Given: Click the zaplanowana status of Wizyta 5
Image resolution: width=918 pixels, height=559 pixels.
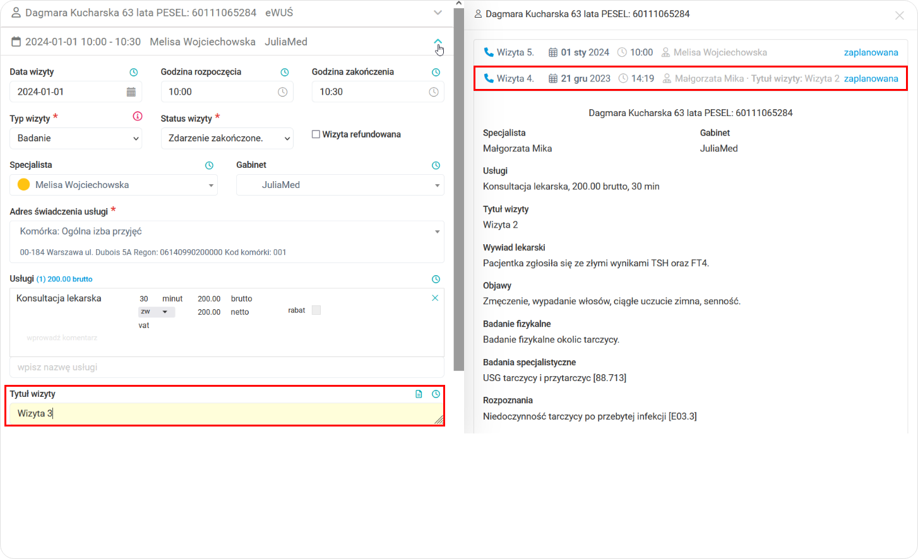Looking at the screenshot, I should (871, 52).
